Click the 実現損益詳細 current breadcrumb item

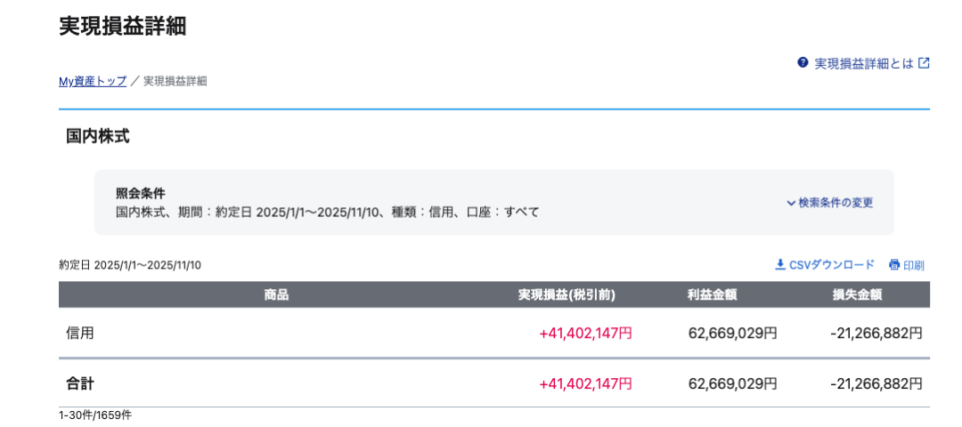(175, 81)
